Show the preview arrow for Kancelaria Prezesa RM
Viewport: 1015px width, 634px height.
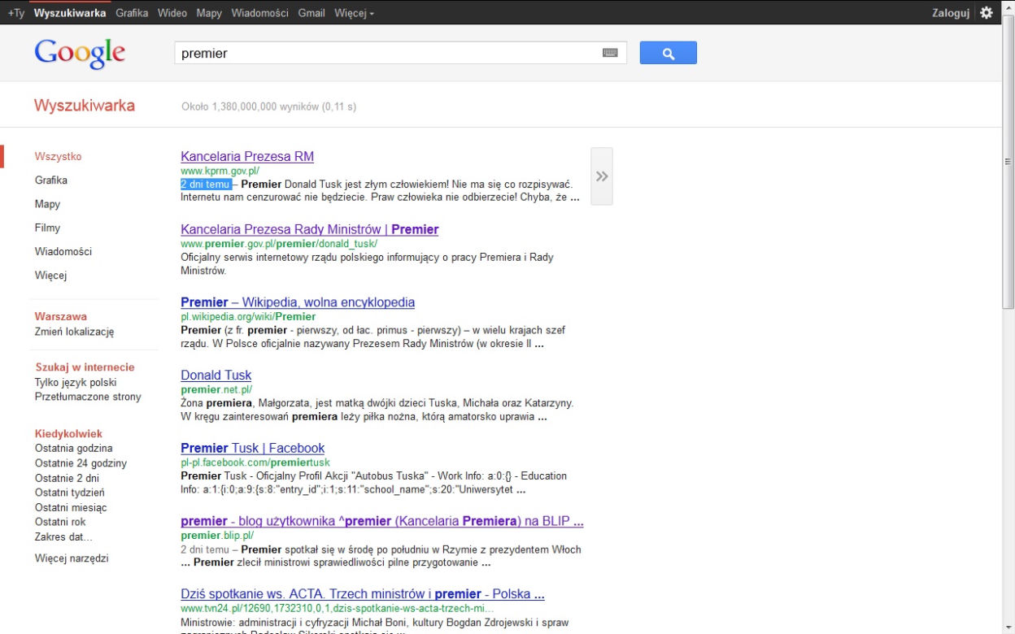pos(602,176)
